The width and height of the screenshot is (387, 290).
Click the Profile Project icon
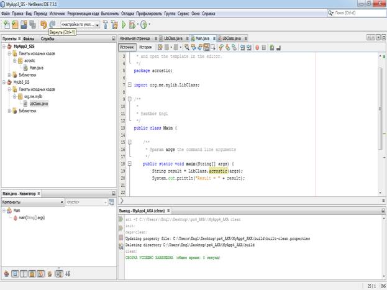[x=143, y=24]
